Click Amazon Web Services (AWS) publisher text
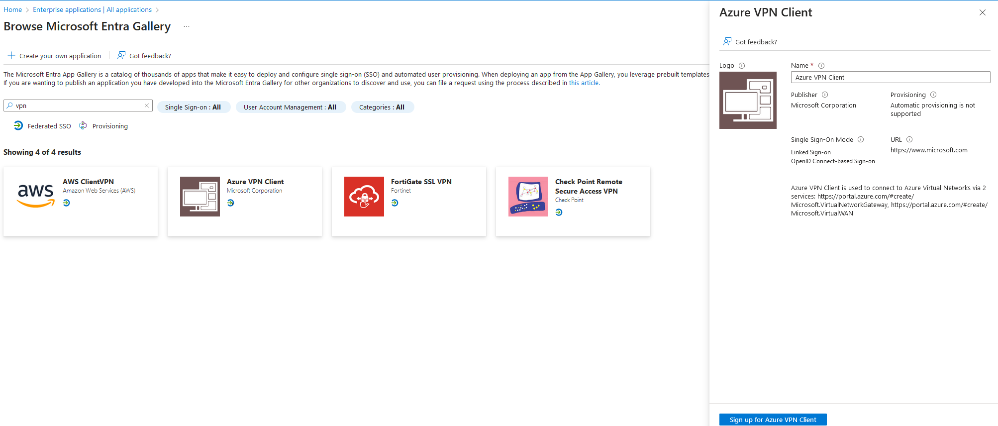The height and width of the screenshot is (426, 998). click(x=99, y=191)
